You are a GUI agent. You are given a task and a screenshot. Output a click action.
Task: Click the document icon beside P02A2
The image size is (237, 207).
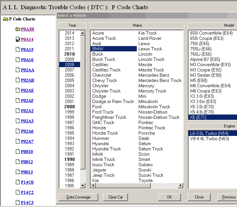coord(18,111)
